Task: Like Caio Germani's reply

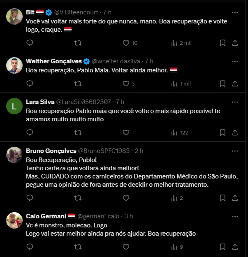Action: pos(126,247)
